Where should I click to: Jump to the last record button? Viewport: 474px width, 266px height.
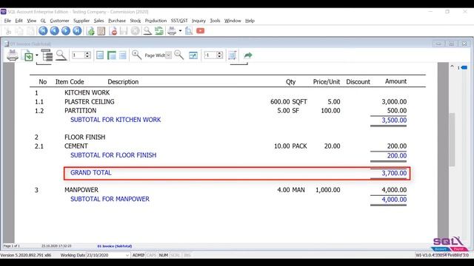click(77, 31)
